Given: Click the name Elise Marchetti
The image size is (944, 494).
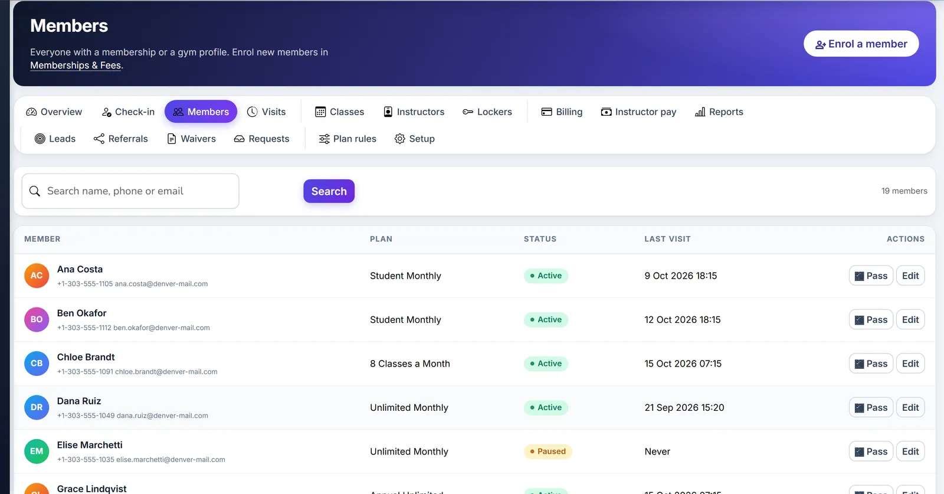Looking at the screenshot, I should [x=90, y=445].
